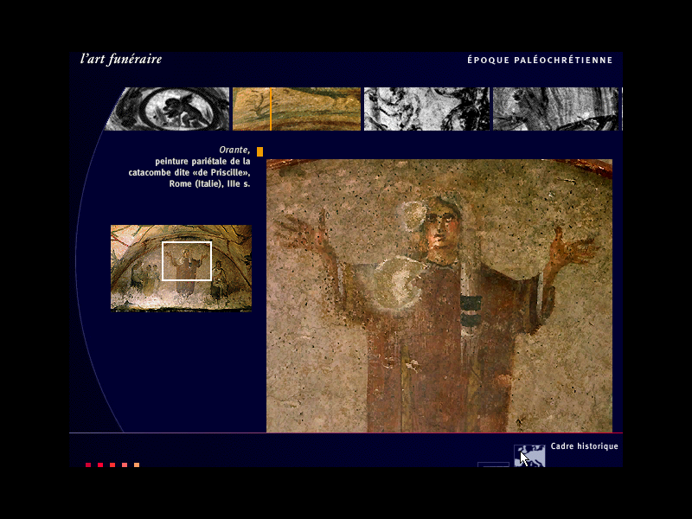The width and height of the screenshot is (692, 519).
Task: Click the caption text catacombe dite «de Priscille»
Action: tap(189, 172)
